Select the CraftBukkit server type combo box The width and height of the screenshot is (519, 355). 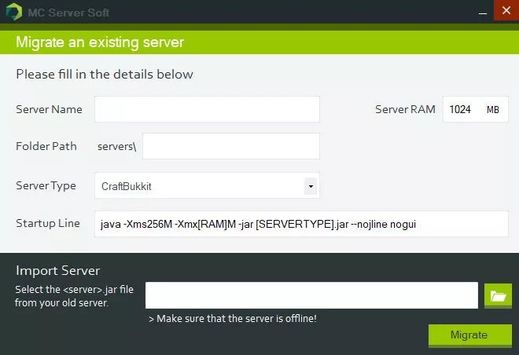click(207, 186)
